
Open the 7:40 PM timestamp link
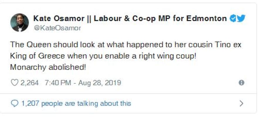pyautogui.click(x=58, y=83)
